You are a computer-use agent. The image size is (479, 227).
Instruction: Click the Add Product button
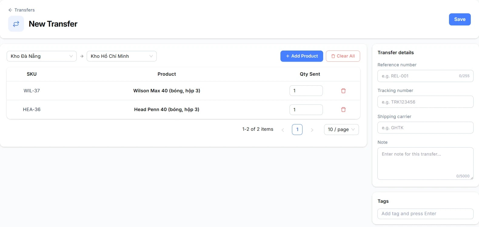point(302,56)
